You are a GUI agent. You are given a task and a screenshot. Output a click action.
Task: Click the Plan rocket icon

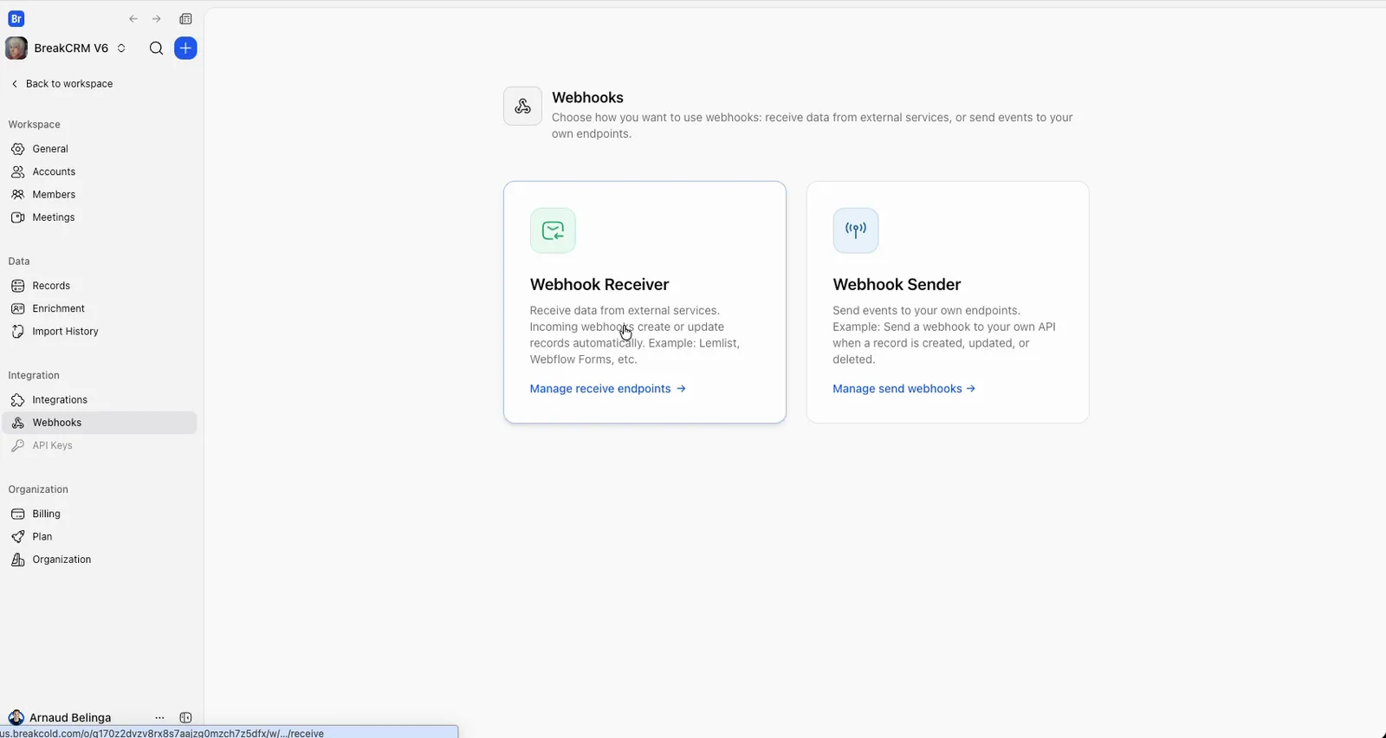pyautogui.click(x=17, y=537)
